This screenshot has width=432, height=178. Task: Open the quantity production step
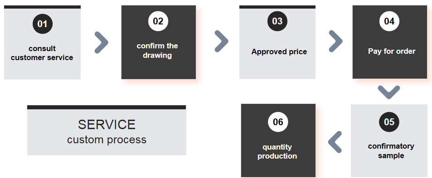278,141
